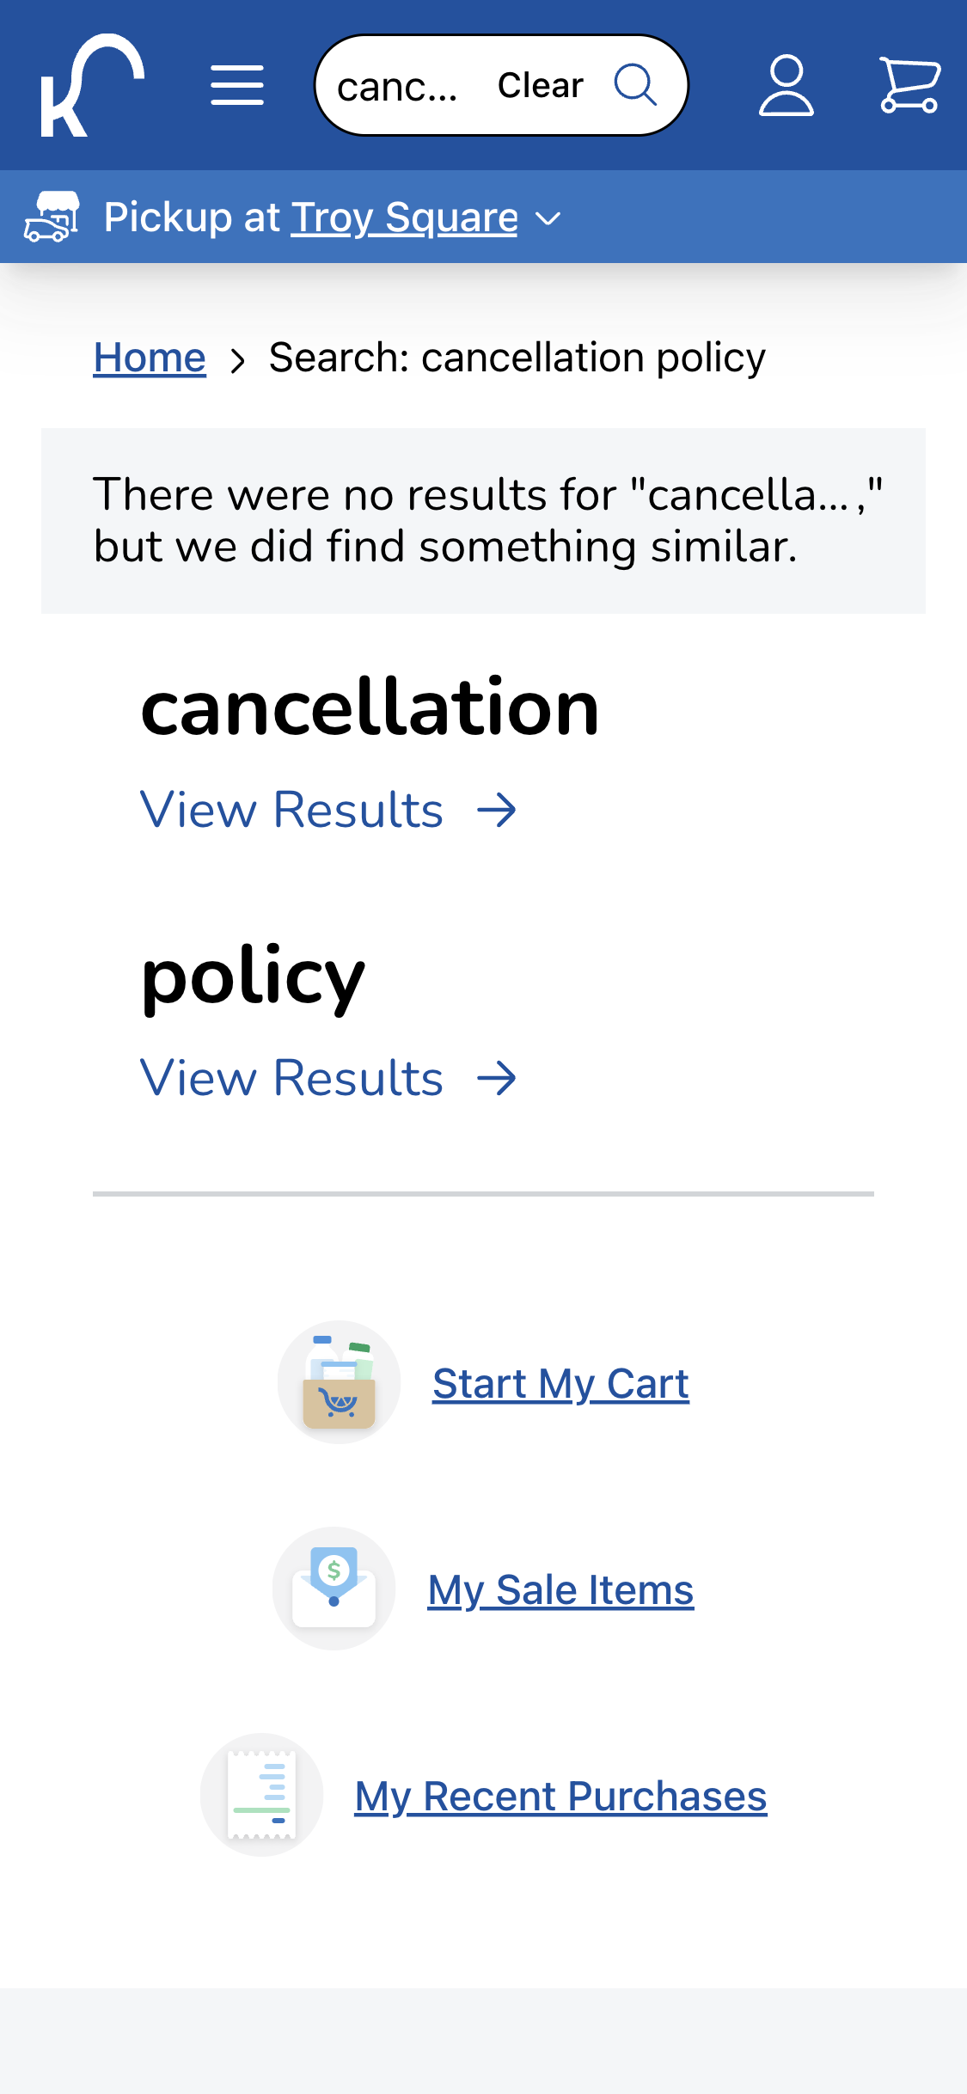This screenshot has height=2094, width=967.
Task: Open the shopping cart icon
Action: (x=910, y=84)
